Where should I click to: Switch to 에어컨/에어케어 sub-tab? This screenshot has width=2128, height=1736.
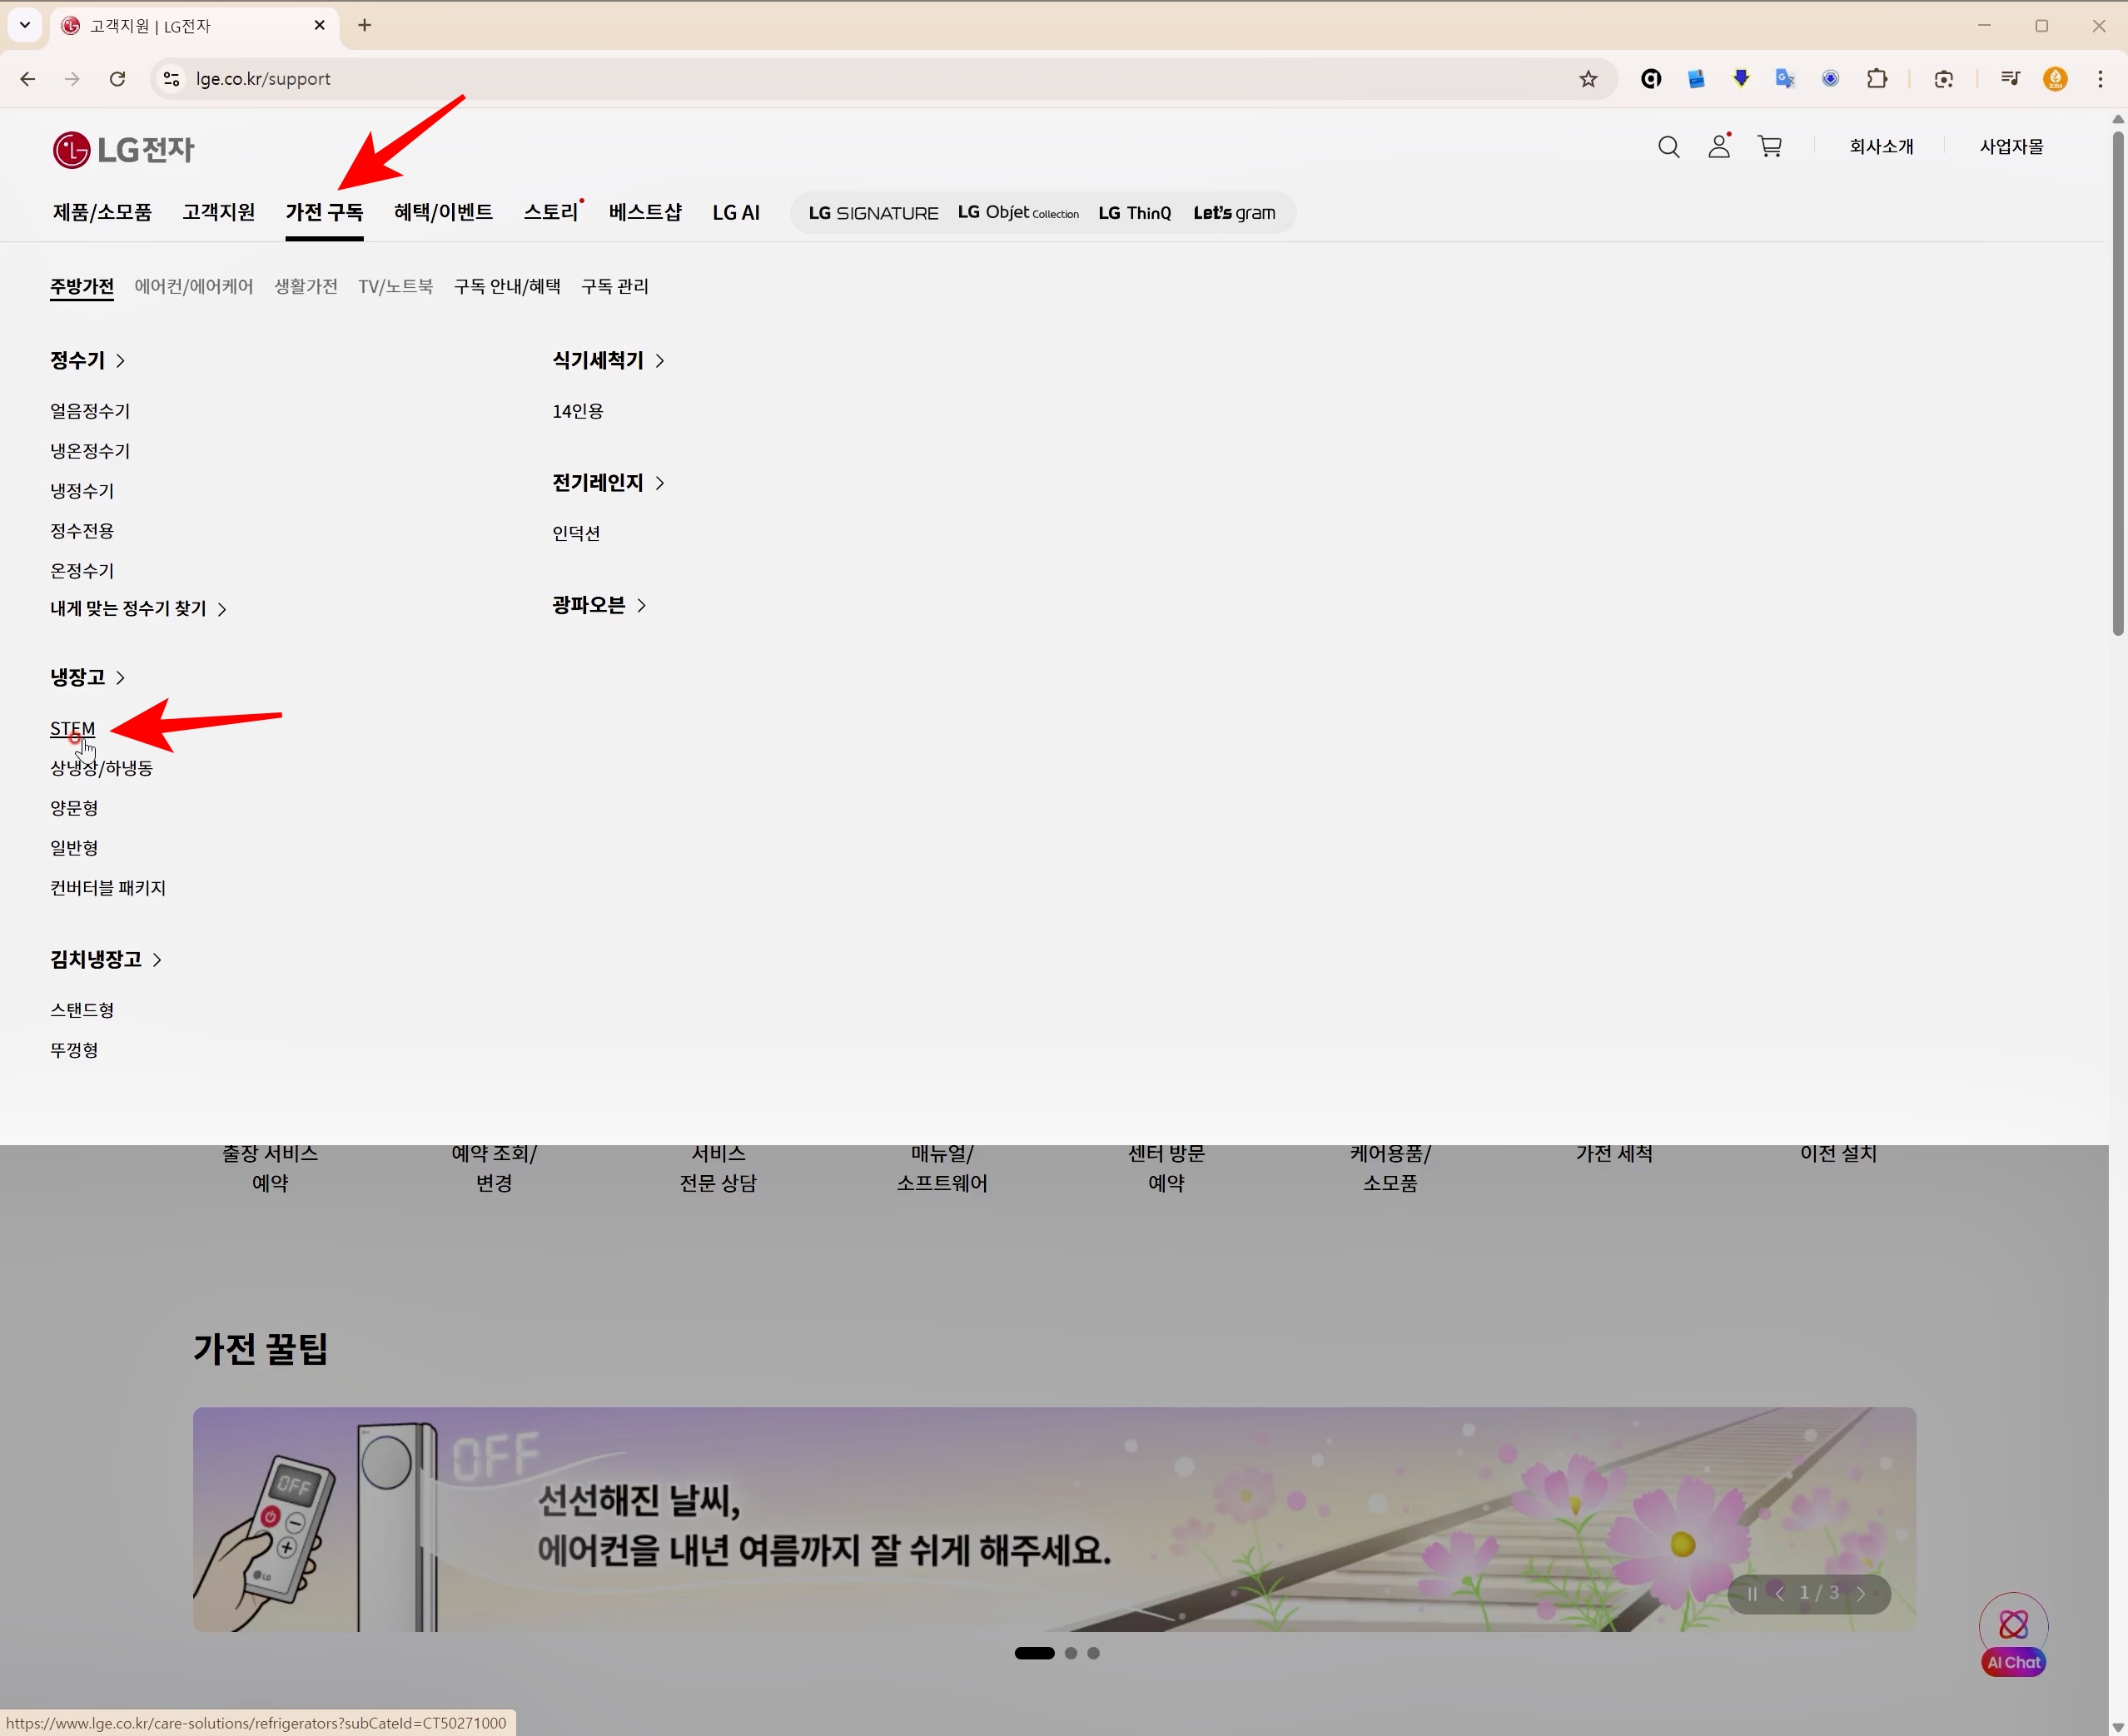click(x=194, y=287)
